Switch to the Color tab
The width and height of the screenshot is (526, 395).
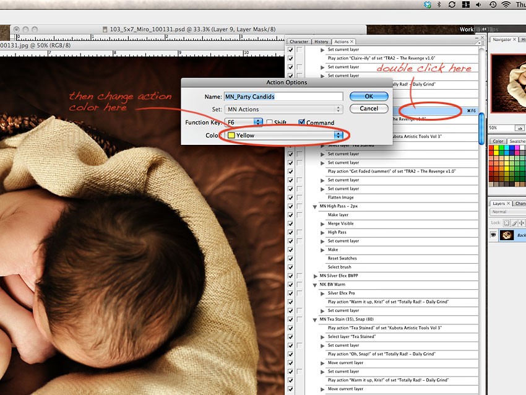[498, 141]
